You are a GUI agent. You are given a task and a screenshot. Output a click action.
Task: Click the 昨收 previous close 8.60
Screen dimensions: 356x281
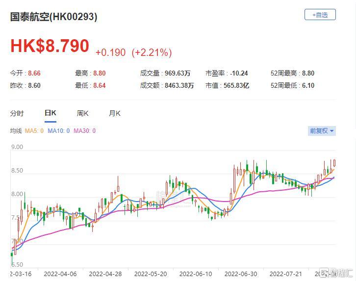(x=34, y=85)
